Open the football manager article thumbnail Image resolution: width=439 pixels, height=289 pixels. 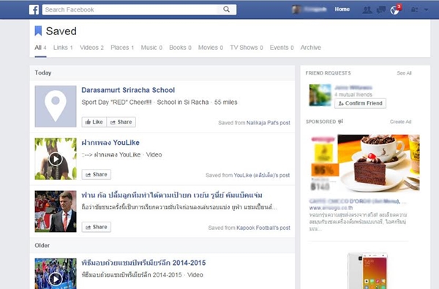(56, 211)
